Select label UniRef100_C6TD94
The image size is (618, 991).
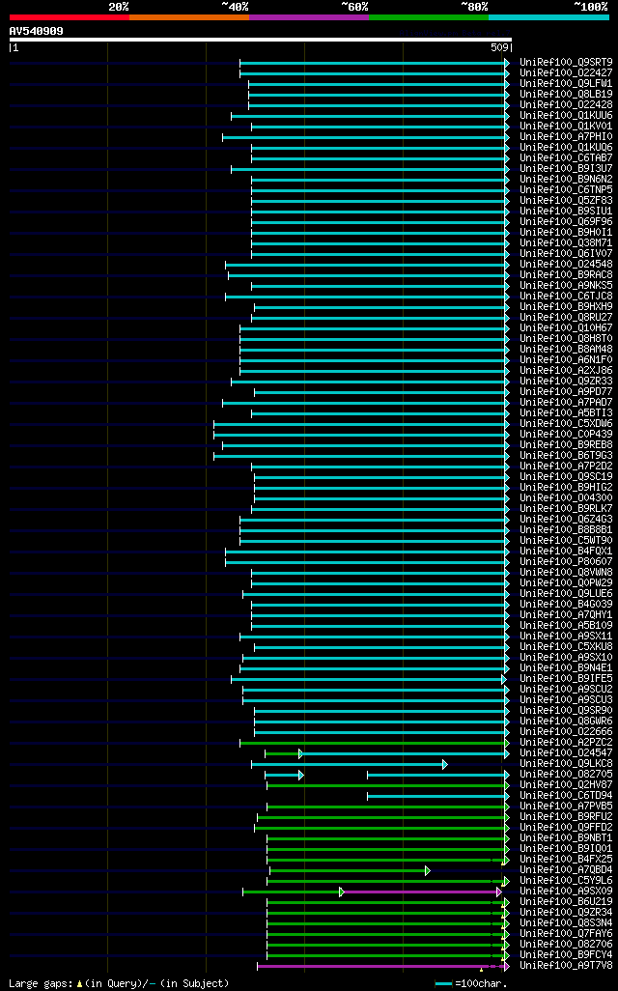click(x=566, y=796)
